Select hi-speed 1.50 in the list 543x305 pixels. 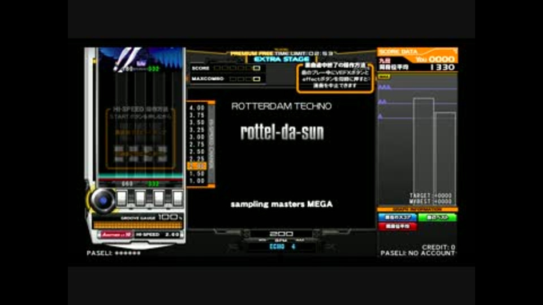pyautogui.click(x=197, y=173)
